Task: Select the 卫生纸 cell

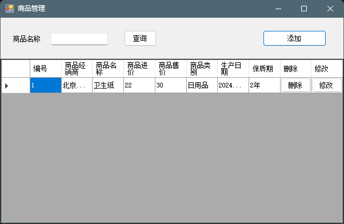Action: [108, 85]
